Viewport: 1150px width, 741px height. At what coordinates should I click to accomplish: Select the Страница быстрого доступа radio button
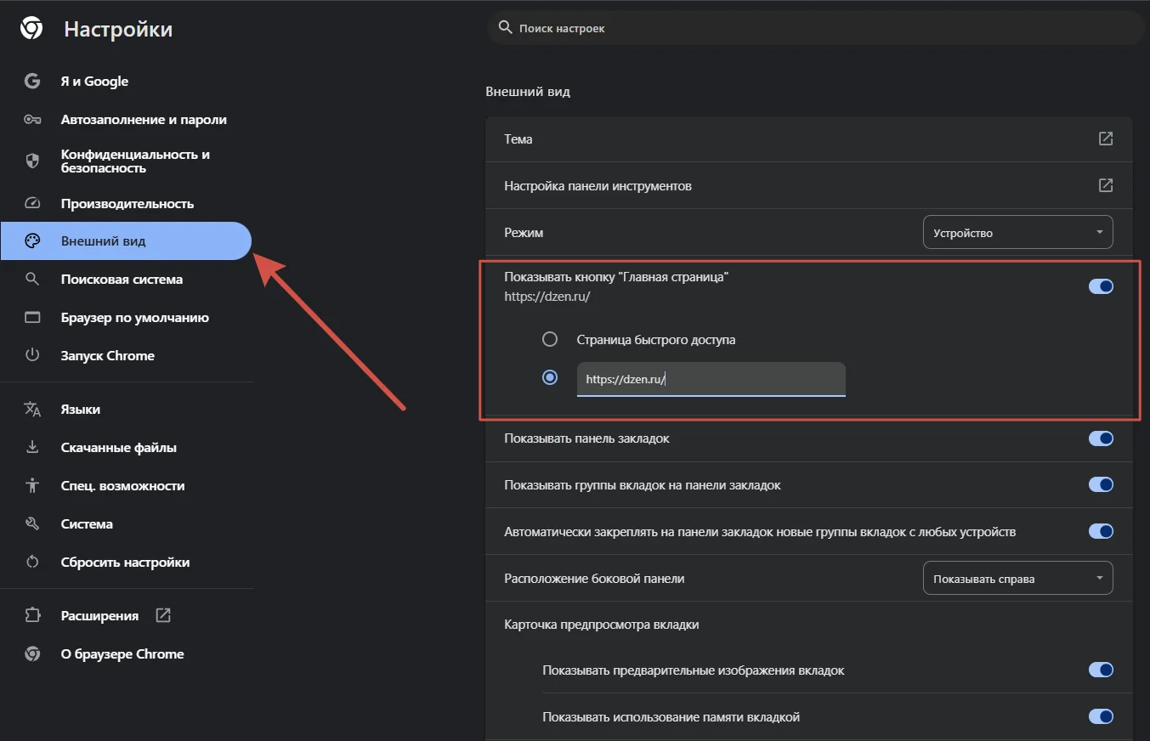(x=550, y=339)
